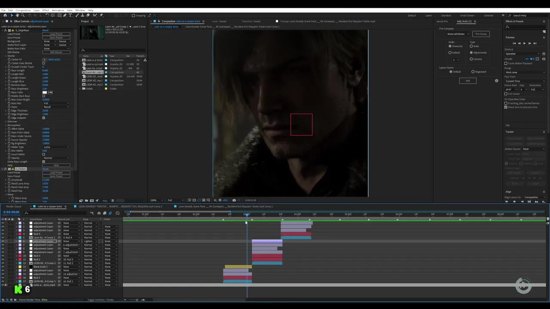Screen dimensions: 550x309
Task: Switch to the uwu2x Pro tab
Action: point(442,21)
